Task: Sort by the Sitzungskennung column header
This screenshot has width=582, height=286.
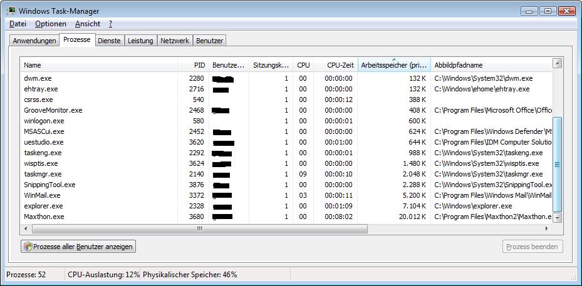Action: (x=271, y=65)
